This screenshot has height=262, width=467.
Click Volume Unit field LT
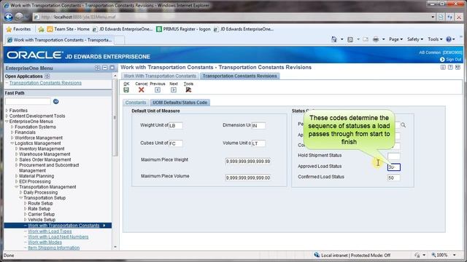pyautogui.click(x=258, y=143)
